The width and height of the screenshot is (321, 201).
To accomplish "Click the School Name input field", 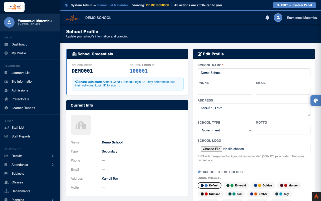I will pyautogui.click(x=254, y=73).
